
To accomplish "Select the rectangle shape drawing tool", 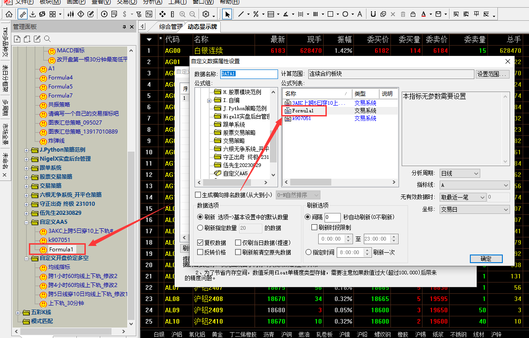I will tap(330, 14).
